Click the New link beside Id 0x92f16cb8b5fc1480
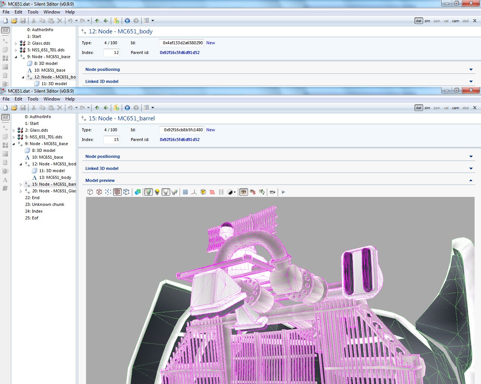Screen dimensions: 481x384 pos(210,130)
